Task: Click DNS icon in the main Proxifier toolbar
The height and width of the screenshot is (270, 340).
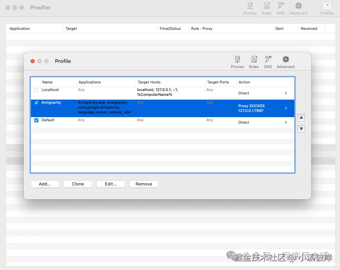Action: [280, 9]
